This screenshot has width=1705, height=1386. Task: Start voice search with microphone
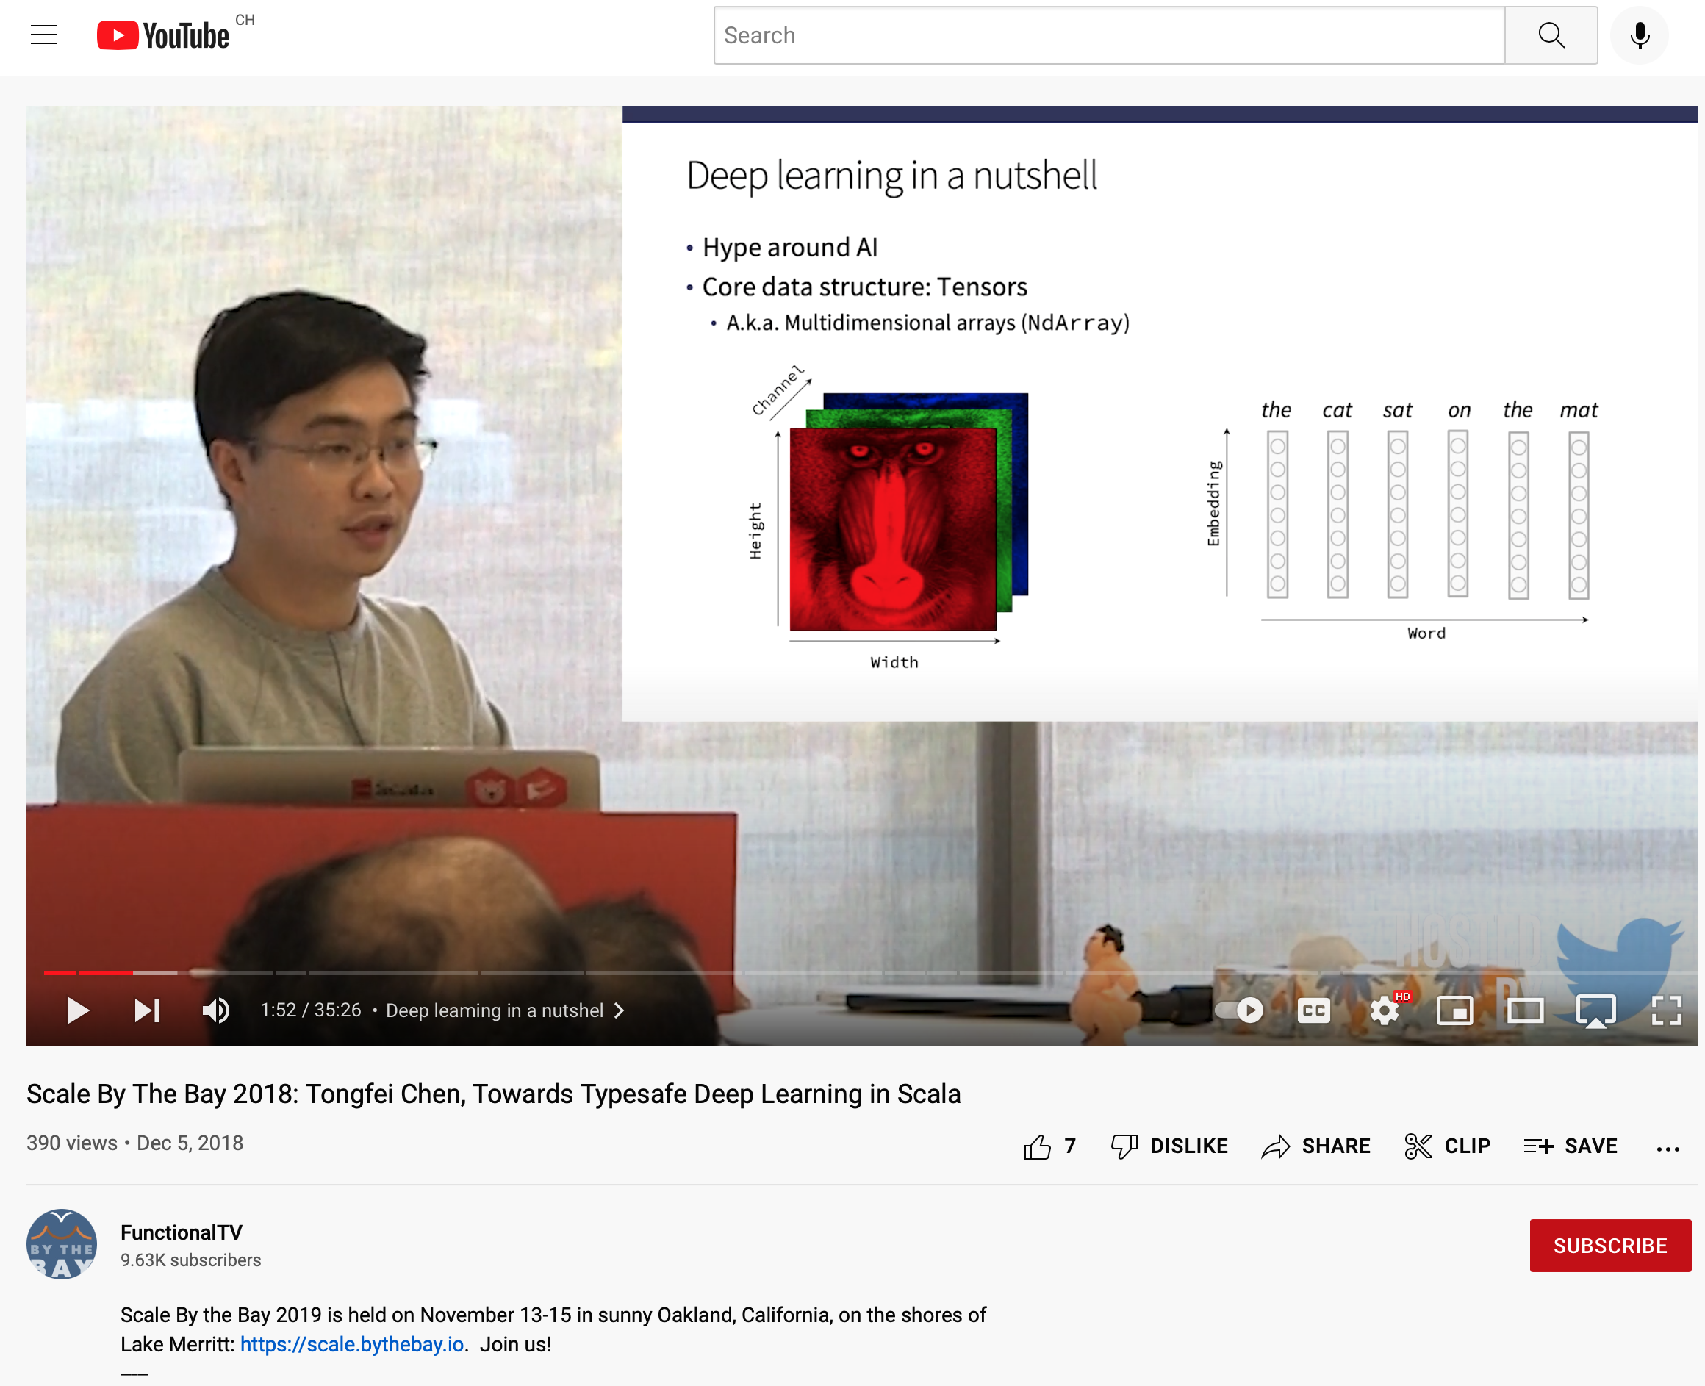1640,35
